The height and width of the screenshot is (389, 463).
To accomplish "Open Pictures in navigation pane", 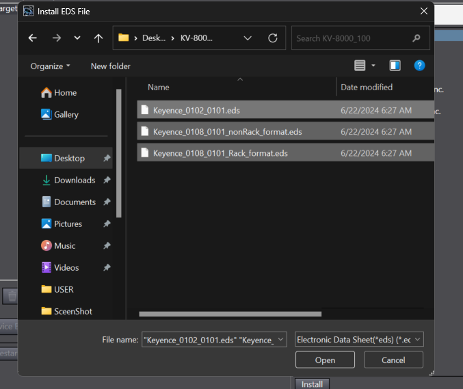I will click(x=62, y=224).
